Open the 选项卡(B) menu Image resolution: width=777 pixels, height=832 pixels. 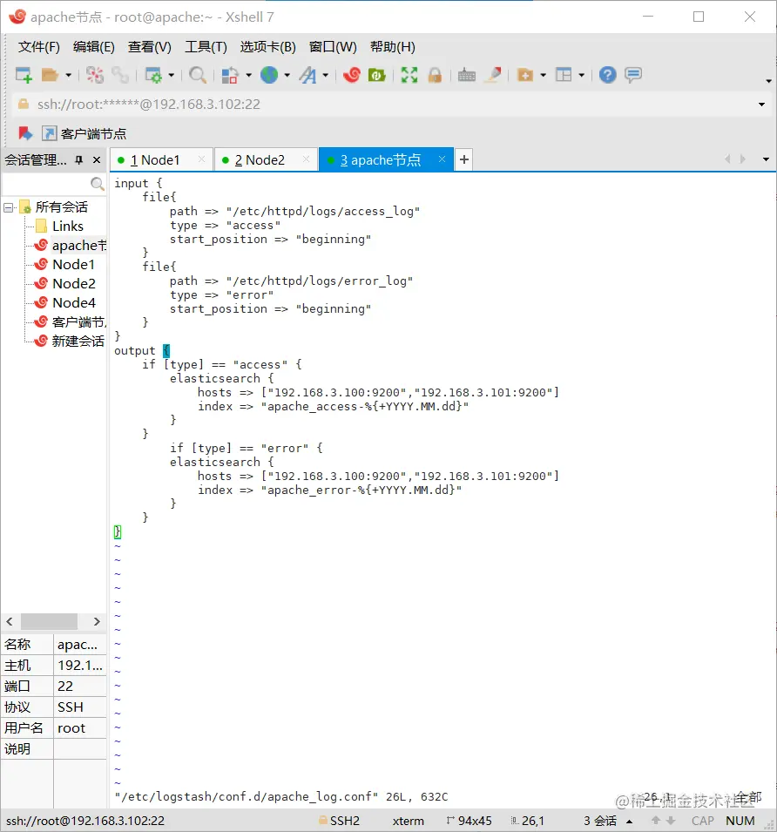coord(267,47)
